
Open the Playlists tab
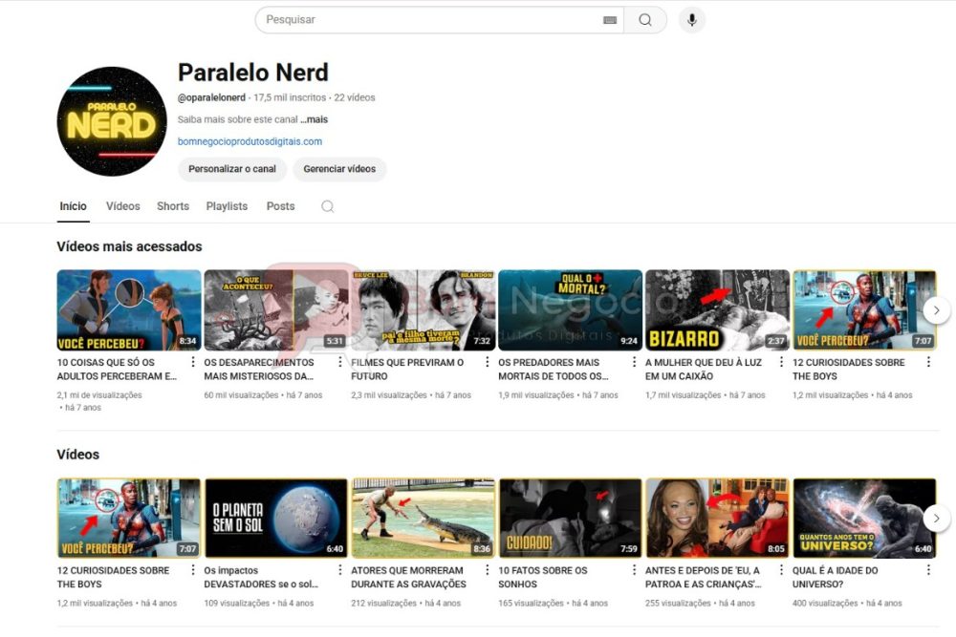click(227, 206)
